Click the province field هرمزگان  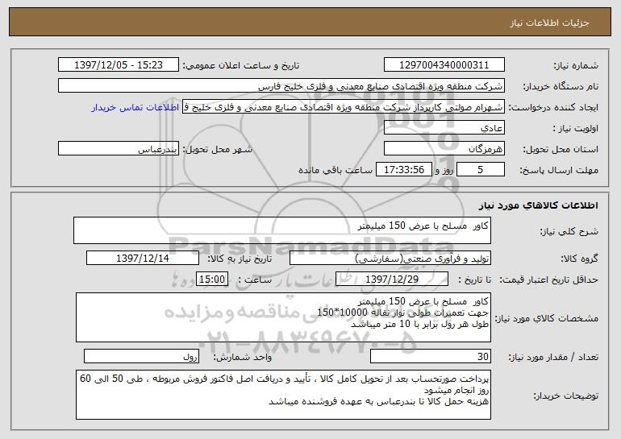click(444, 149)
